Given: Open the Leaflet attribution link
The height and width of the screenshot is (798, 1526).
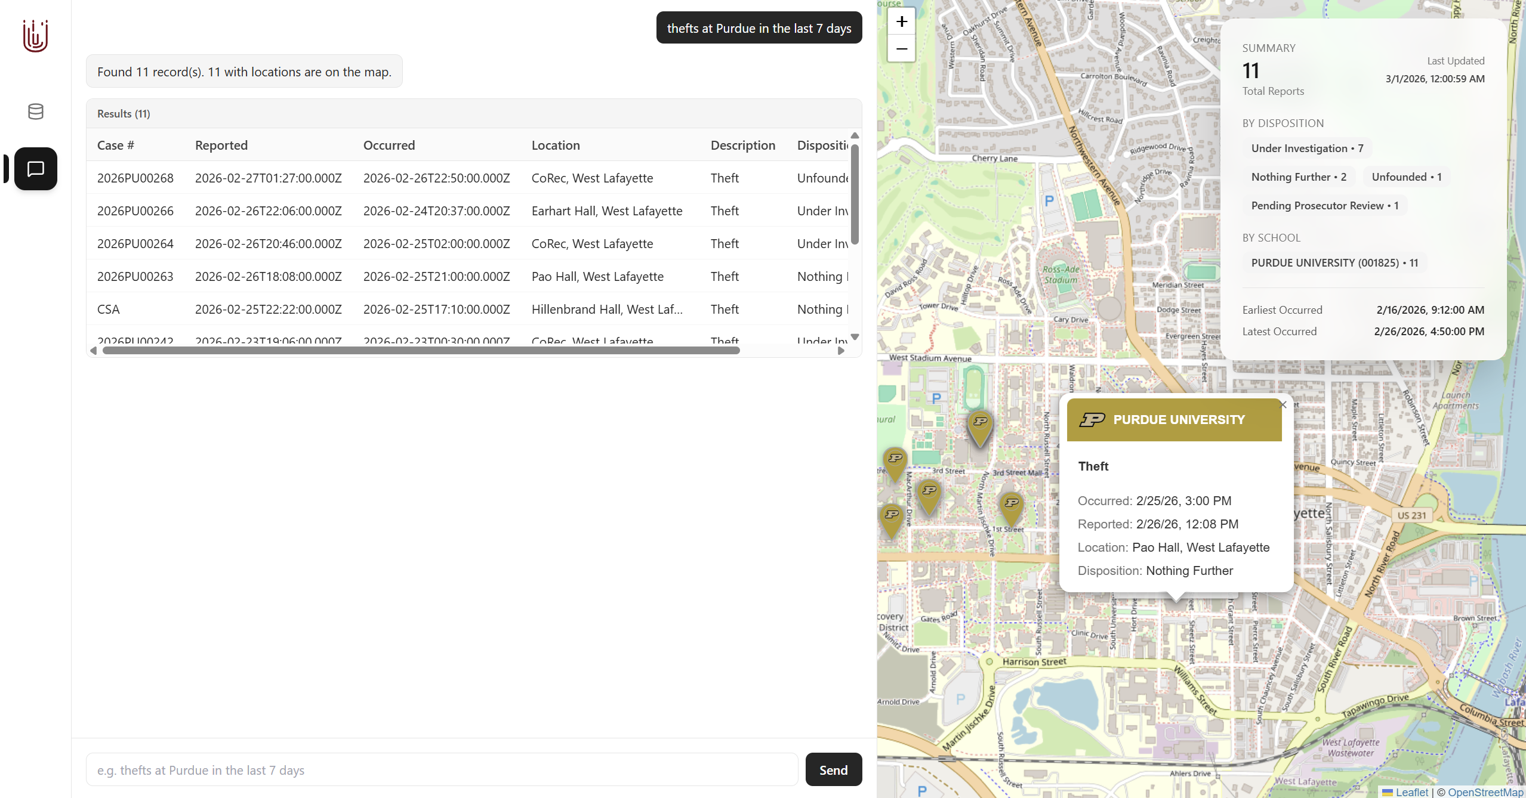Looking at the screenshot, I should [1411, 792].
